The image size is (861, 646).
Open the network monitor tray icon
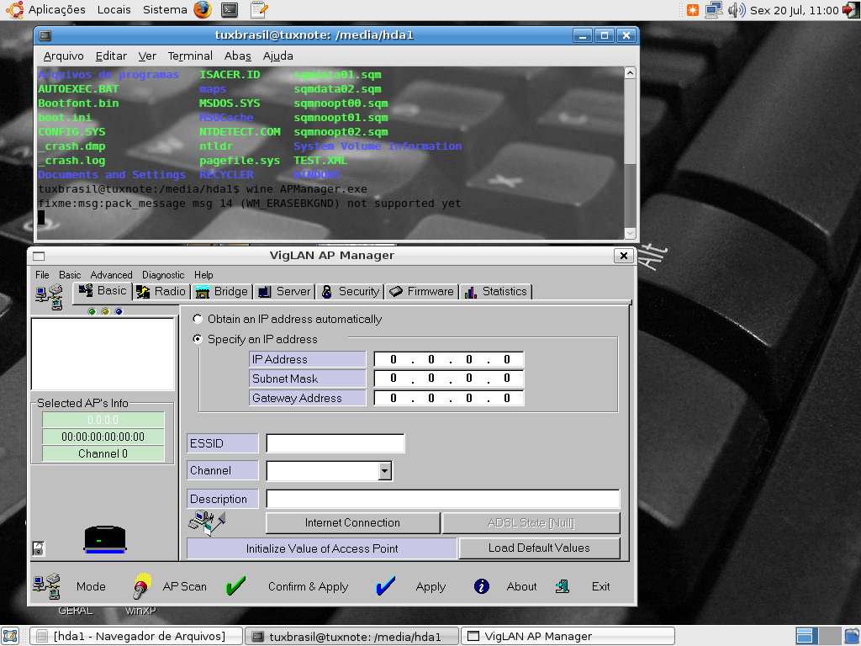click(713, 10)
